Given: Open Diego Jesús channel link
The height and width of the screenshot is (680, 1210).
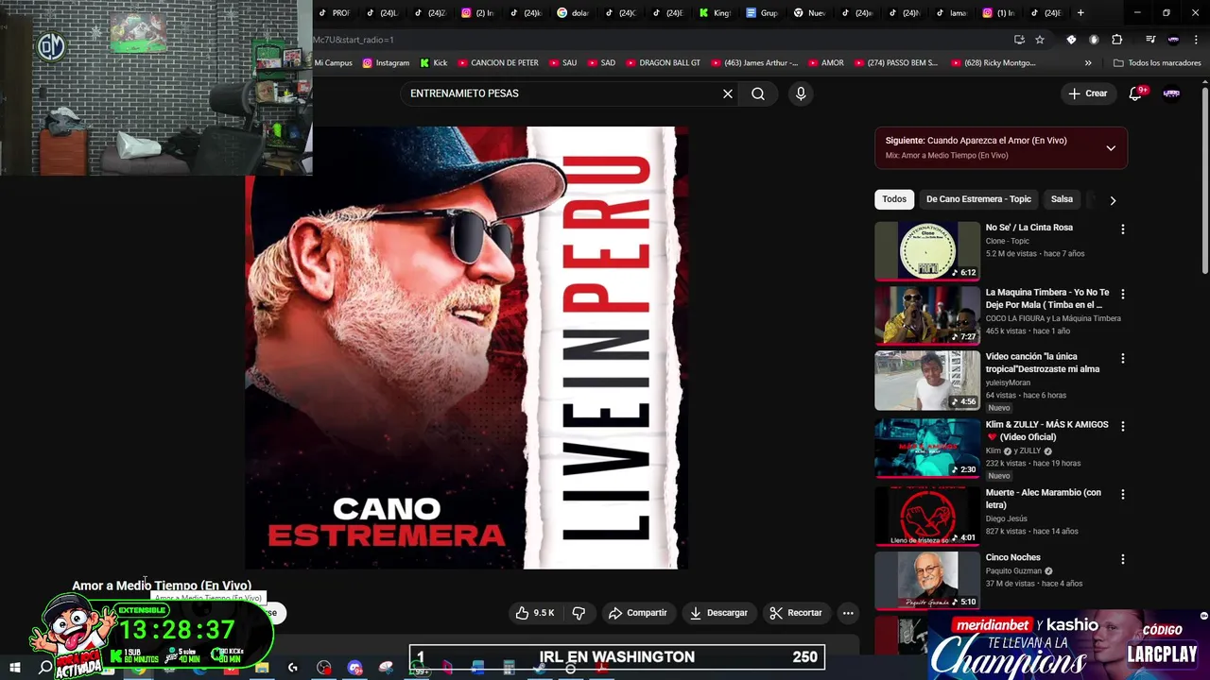Looking at the screenshot, I should click(x=1006, y=518).
